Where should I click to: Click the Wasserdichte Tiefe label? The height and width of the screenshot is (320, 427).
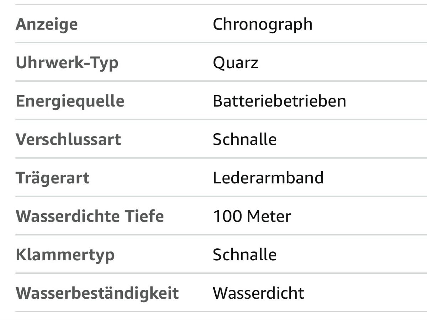click(x=90, y=216)
